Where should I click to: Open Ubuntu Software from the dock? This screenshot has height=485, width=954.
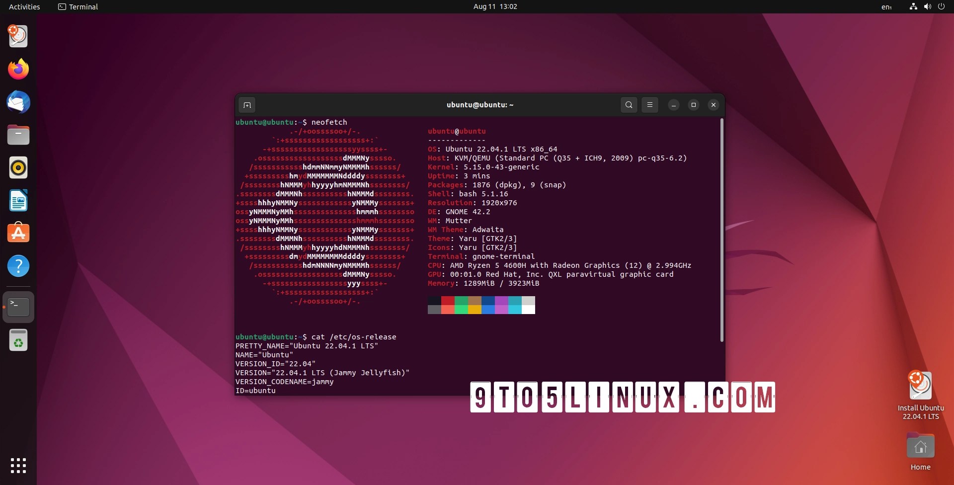click(x=18, y=233)
